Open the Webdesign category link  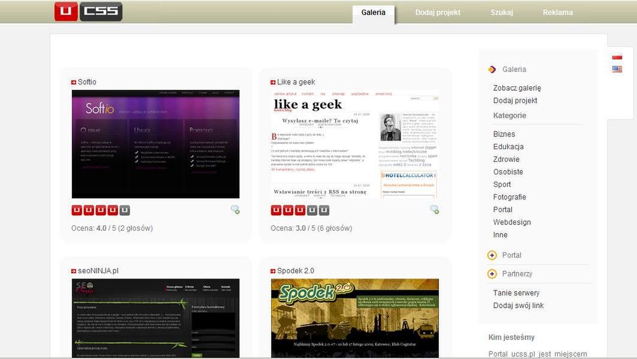pyautogui.click(x=512, y=222)
